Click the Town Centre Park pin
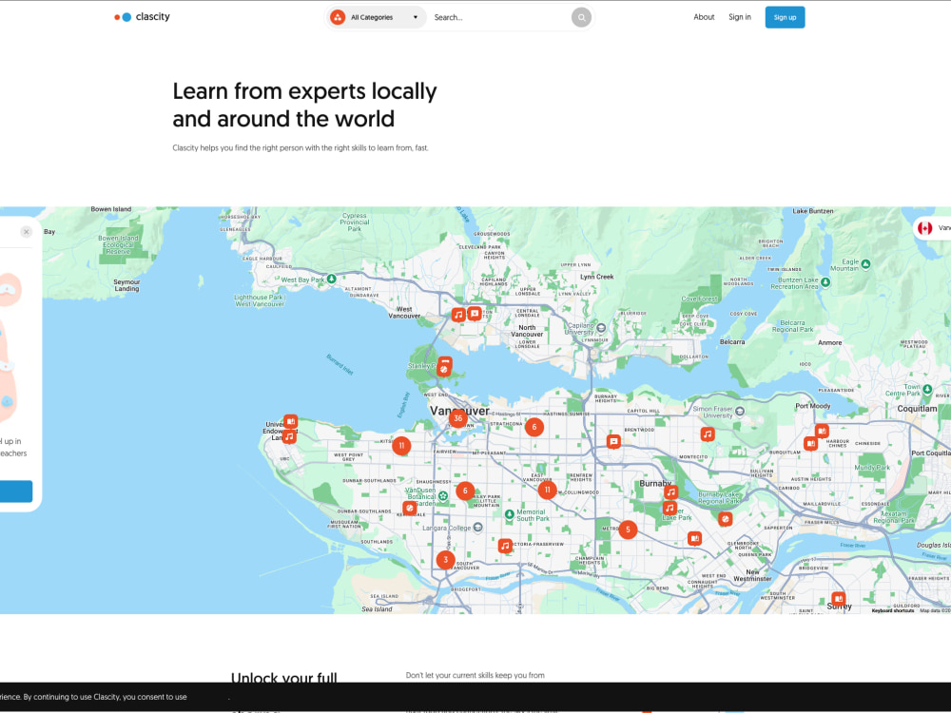Image resolution: width=951 pixels, height=713 pixels. (927, 389)
